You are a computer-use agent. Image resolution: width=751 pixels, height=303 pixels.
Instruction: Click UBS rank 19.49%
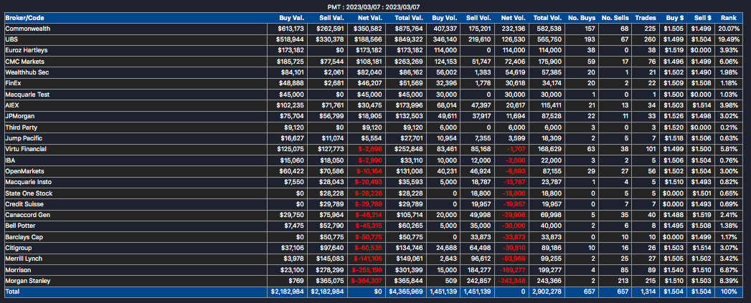(x=729, y=39)
